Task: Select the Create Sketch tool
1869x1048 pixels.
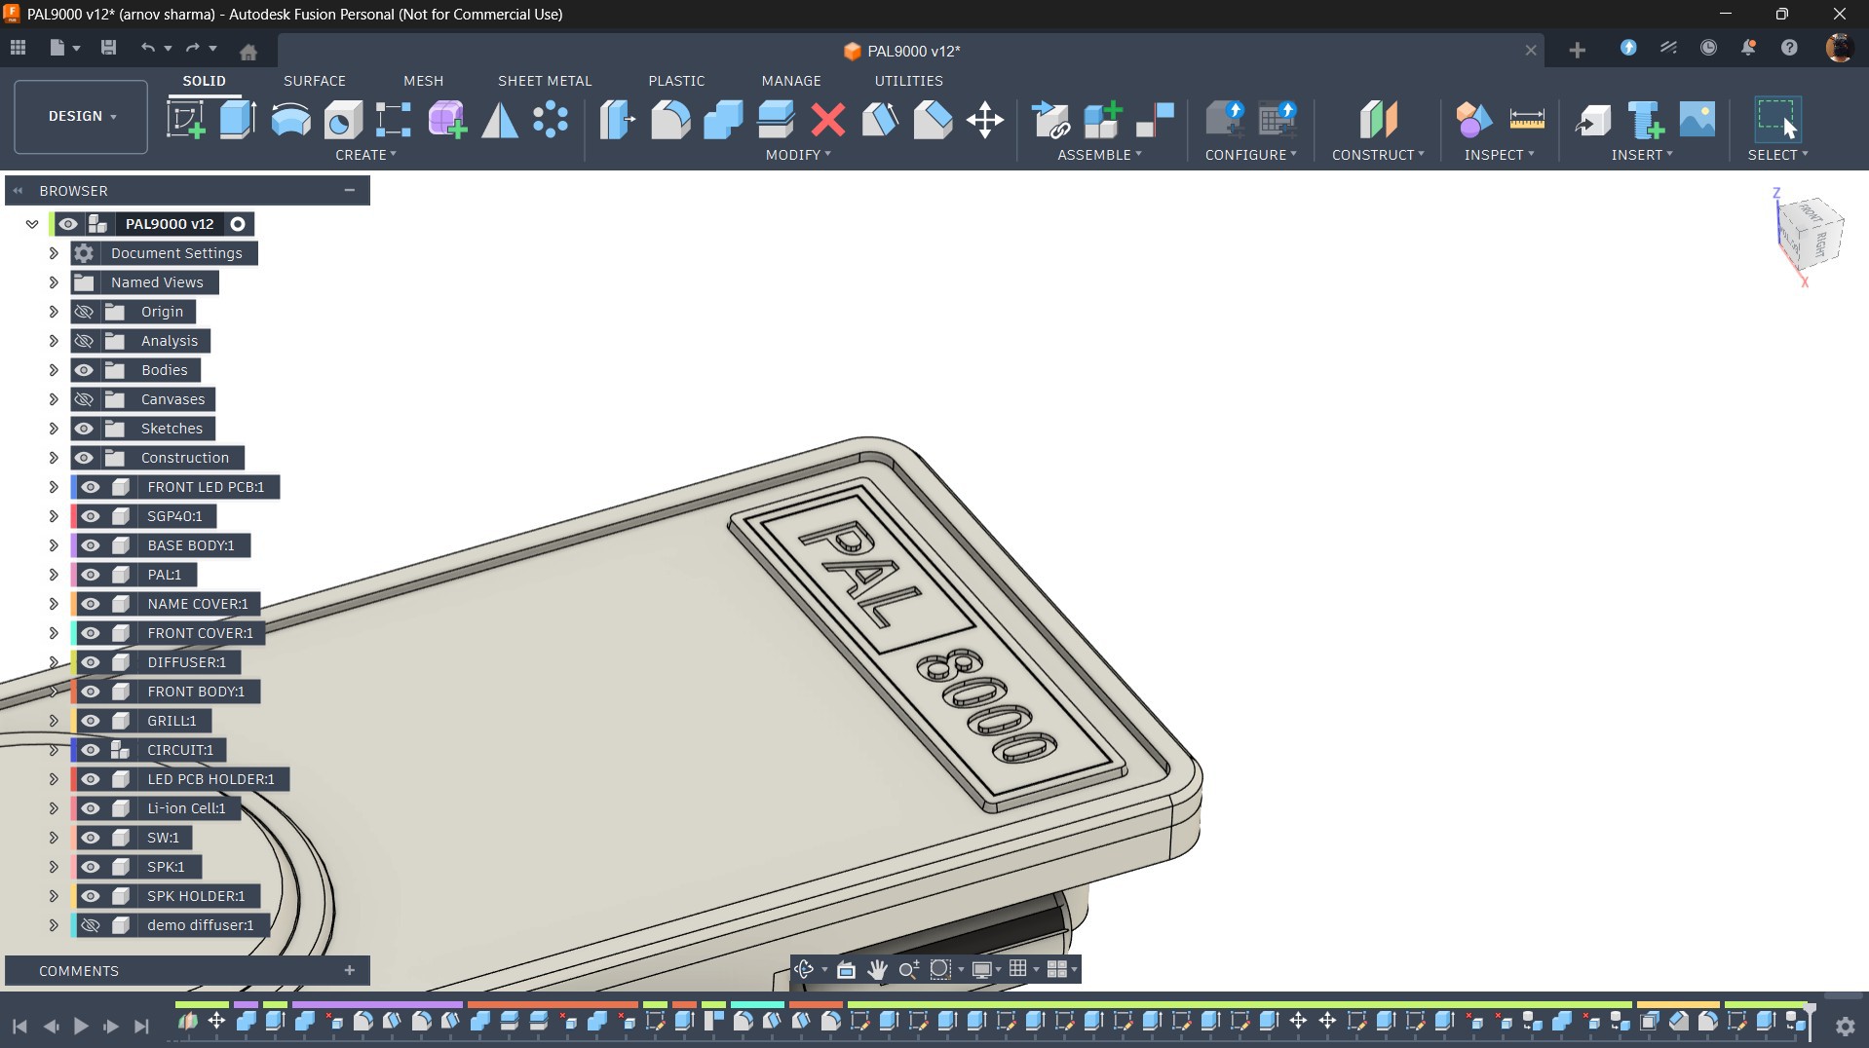Action: [185, 120]
